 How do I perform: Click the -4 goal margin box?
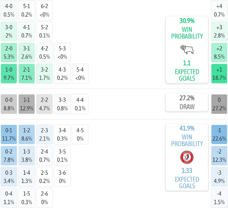click(x=219, y=197)
